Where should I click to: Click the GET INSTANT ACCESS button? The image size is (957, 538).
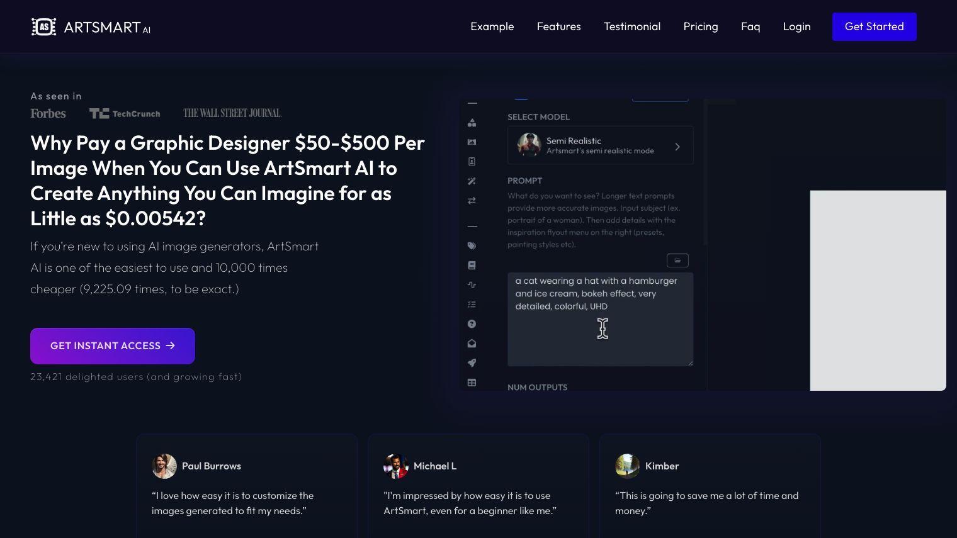tap(113, 346)
